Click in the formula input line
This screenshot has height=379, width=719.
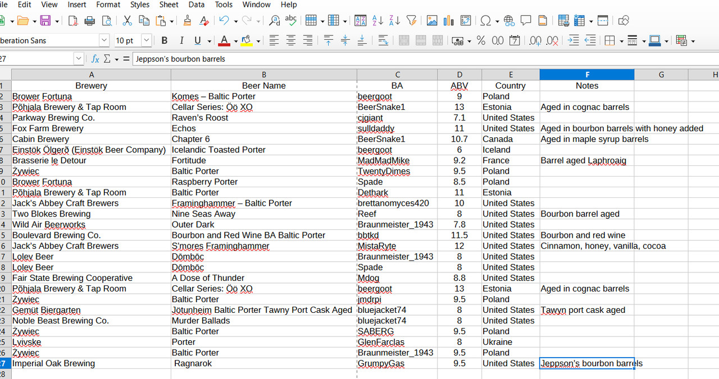pos(426,59)
